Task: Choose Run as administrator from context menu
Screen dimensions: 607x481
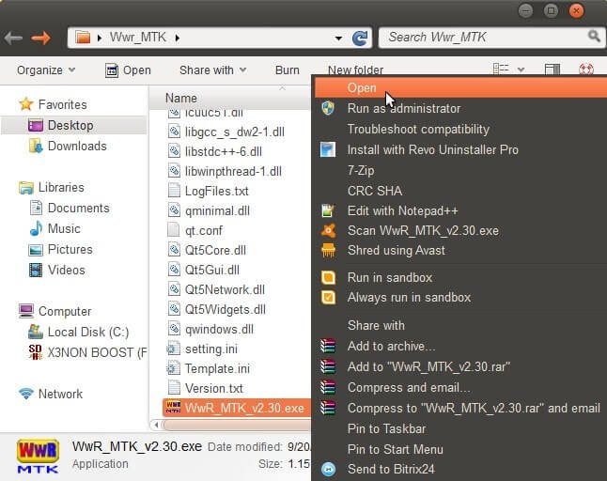Action: pos(403,108)
